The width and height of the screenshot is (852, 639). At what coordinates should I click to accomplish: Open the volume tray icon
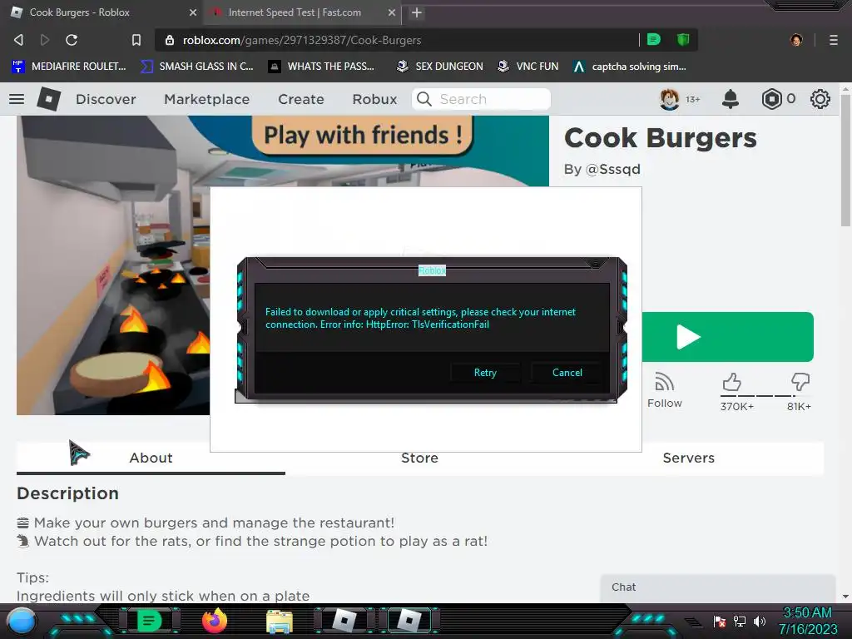(x=760, y=621)
